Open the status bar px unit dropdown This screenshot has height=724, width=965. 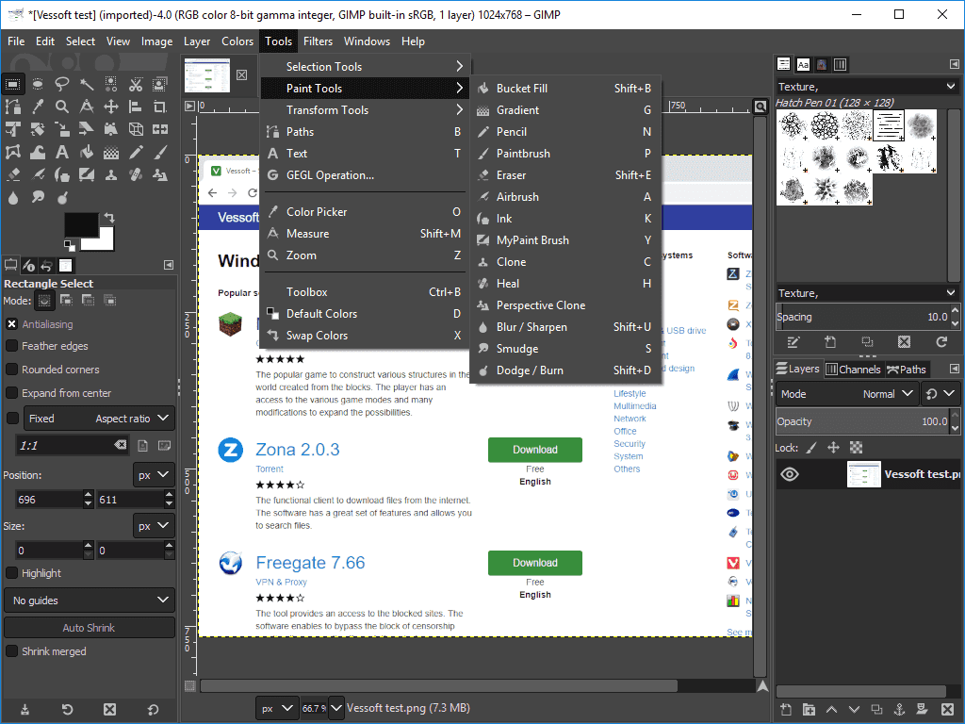pos(276,709)
